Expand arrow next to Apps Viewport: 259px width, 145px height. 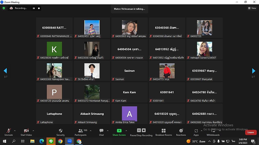point(201,131)
